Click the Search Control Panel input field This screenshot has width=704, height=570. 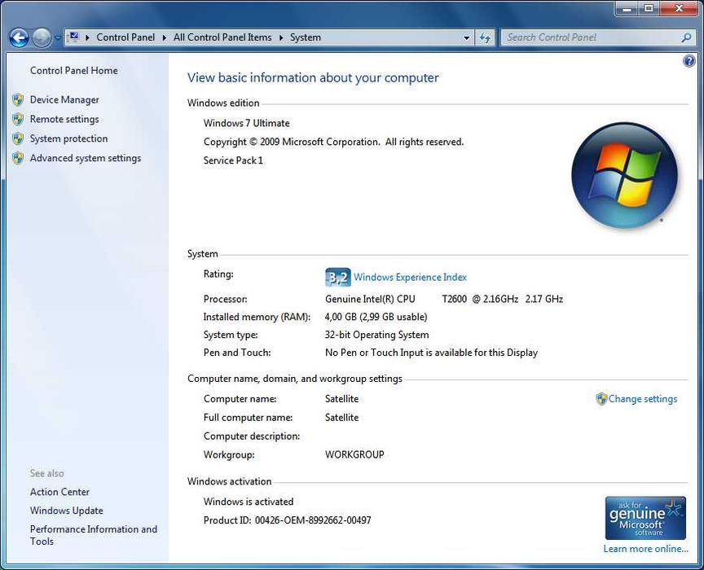[x=593, y=37]
